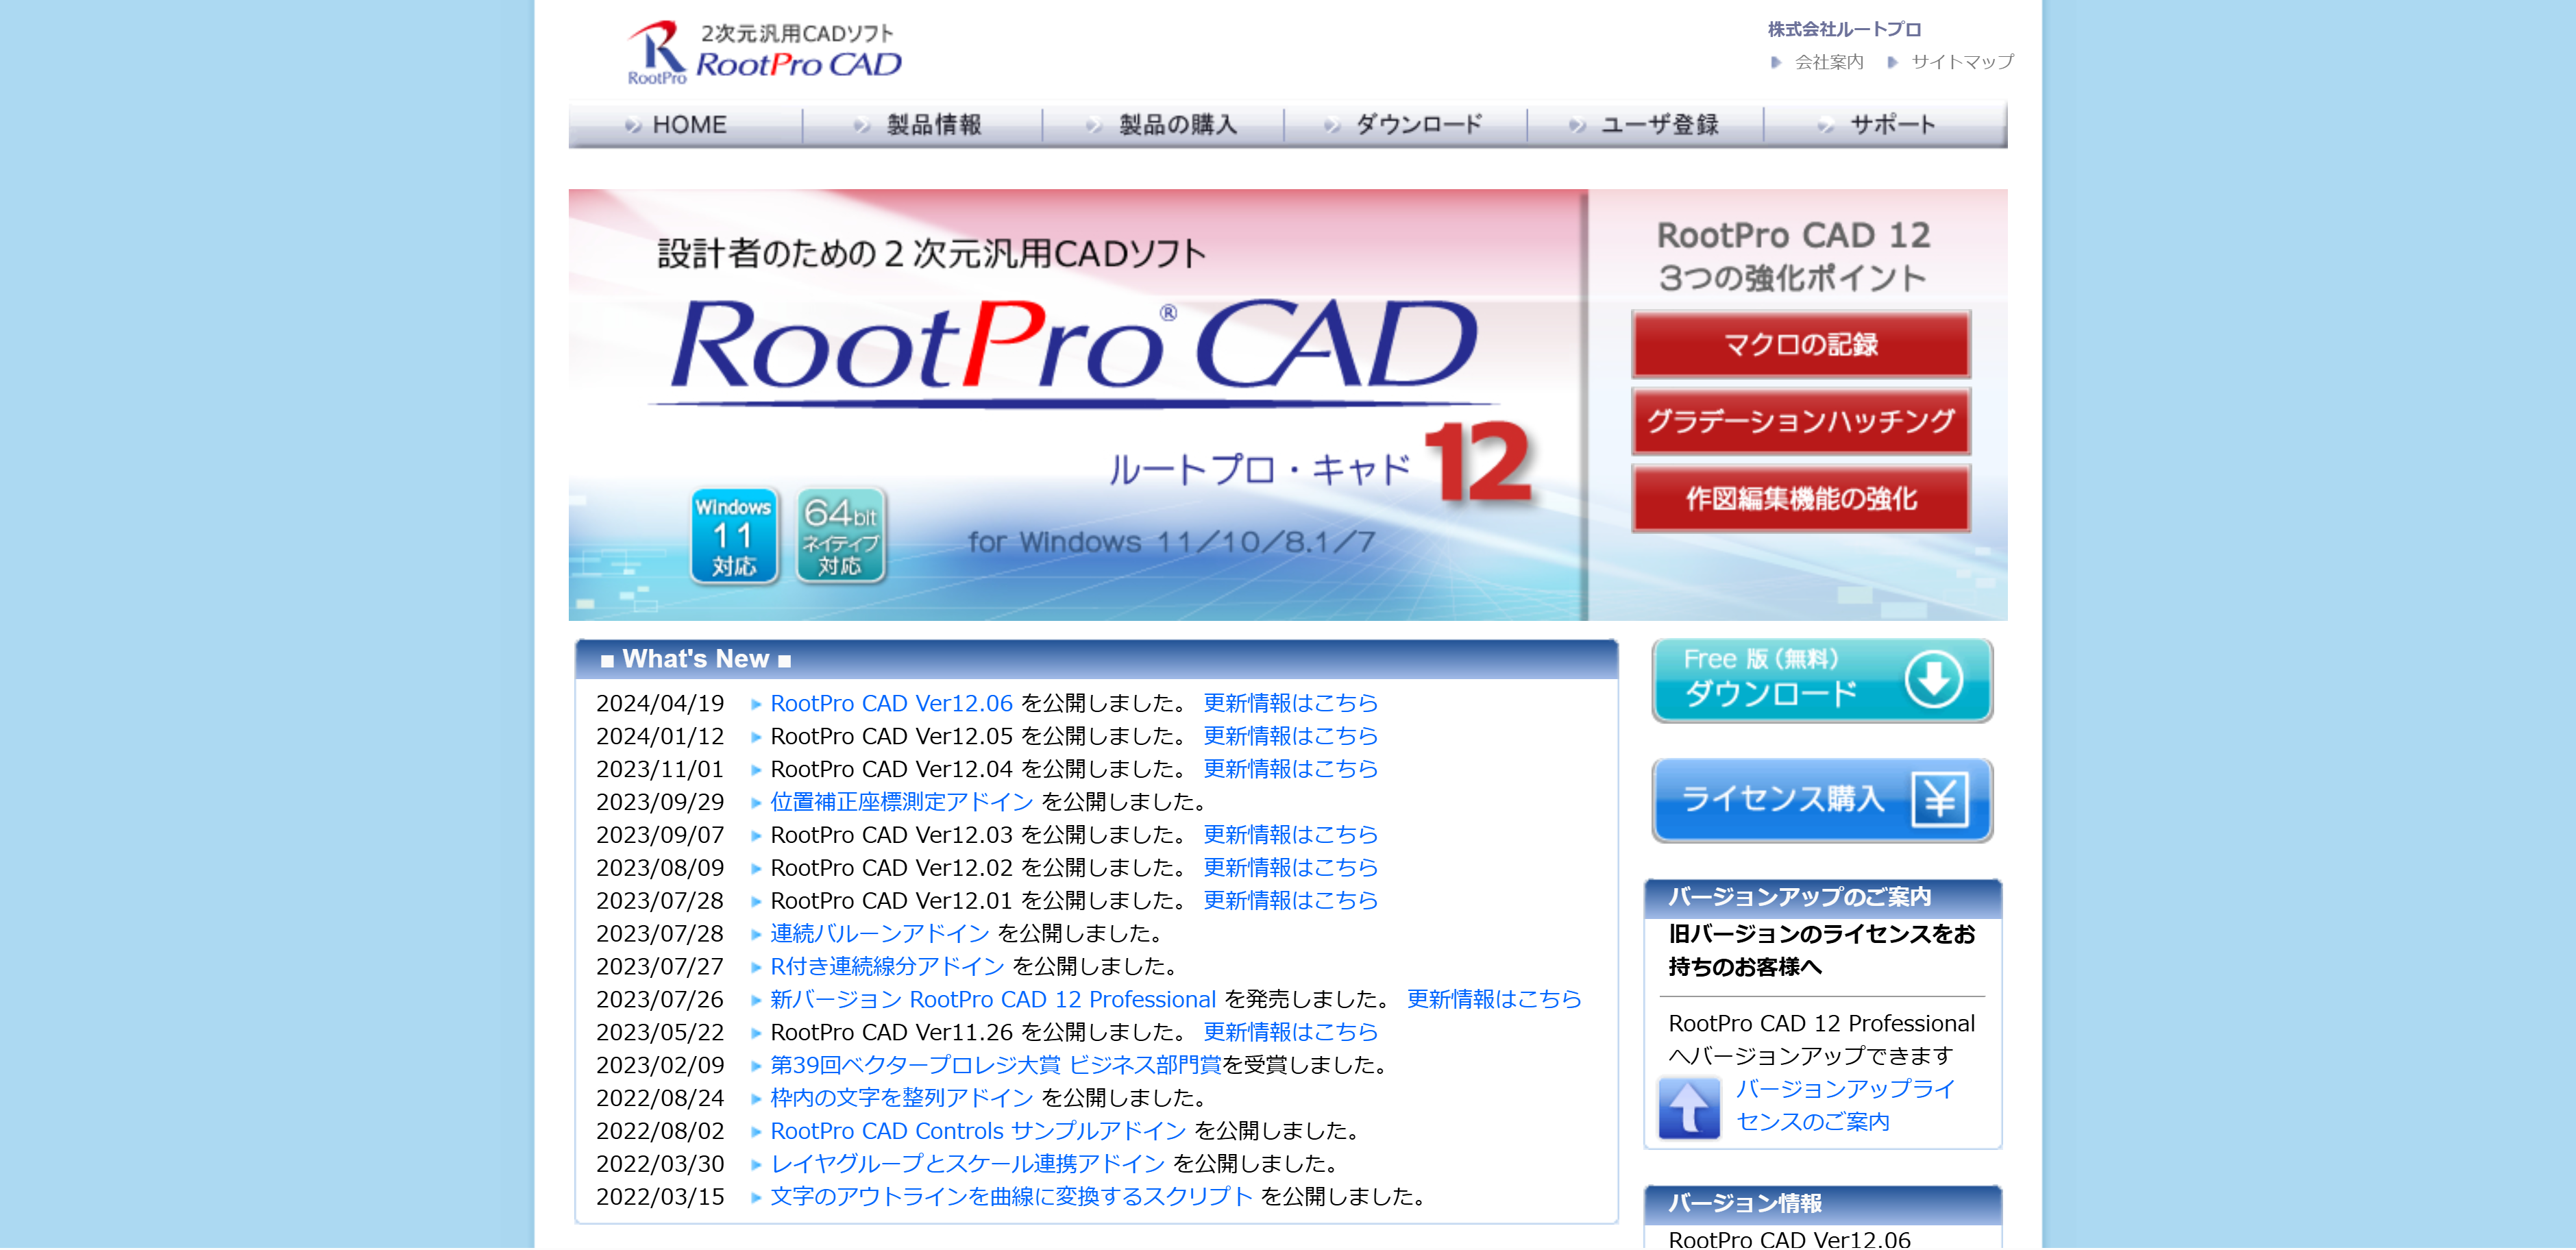Open the 位置補正座標測定アドイン link
The width and height of the screenshot is (2576, 1250).
click(x=901, y=803)
